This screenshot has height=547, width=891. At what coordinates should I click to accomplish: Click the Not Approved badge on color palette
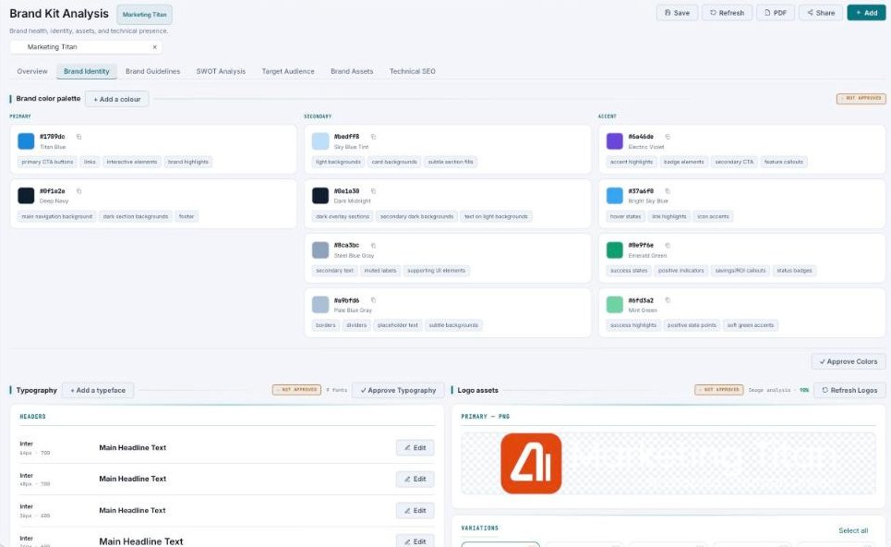861,98
